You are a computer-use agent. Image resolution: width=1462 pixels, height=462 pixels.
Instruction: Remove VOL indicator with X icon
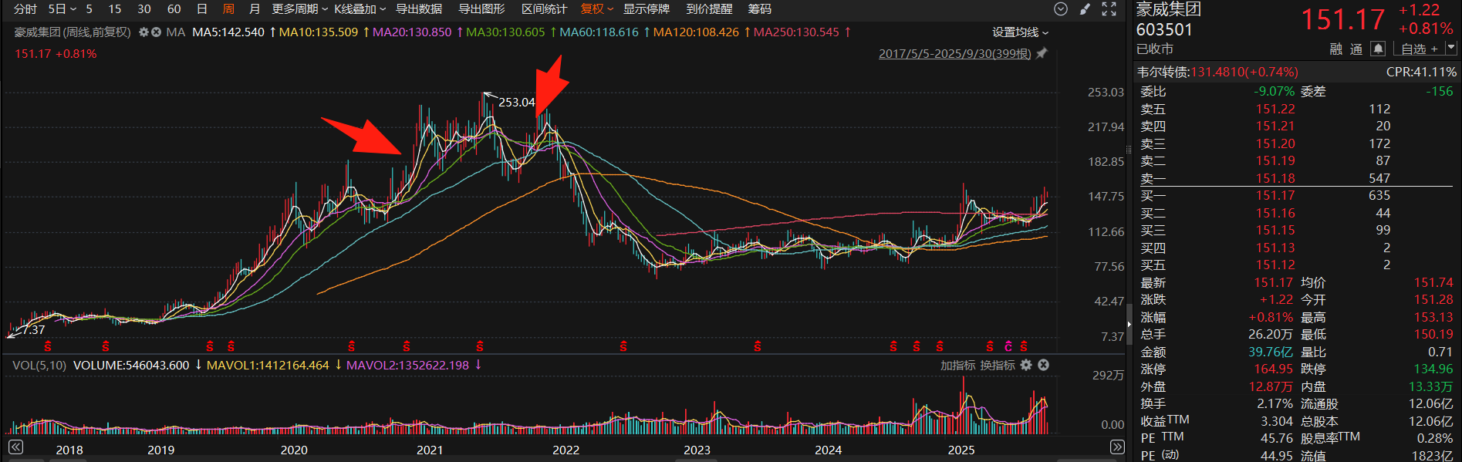coord(1043,365)
